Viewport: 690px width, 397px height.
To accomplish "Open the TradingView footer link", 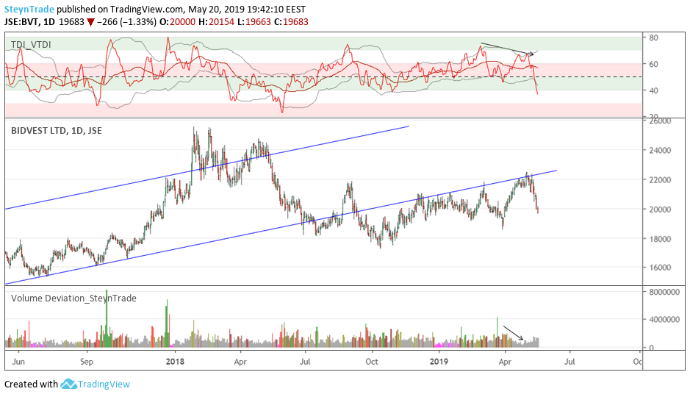I will [104, 385].
